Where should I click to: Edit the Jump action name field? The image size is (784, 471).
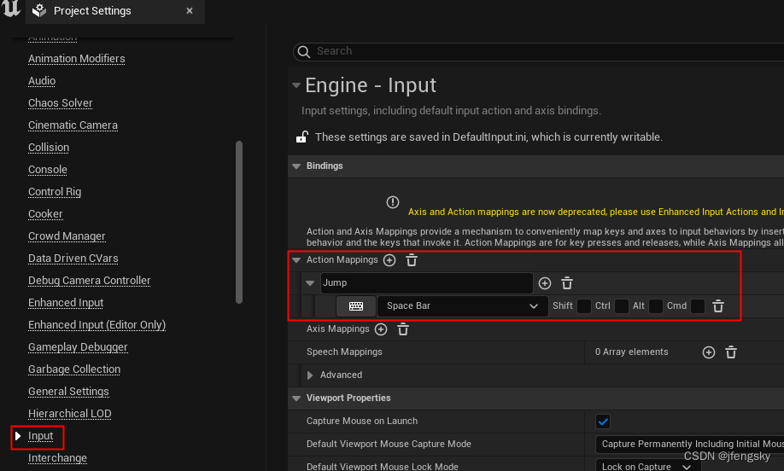[x=426, y=283]
